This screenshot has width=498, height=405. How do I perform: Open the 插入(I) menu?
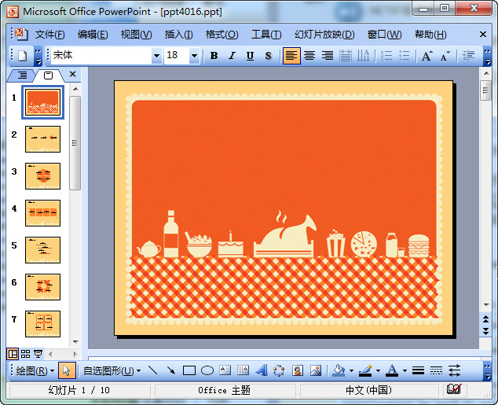point(178,35)
